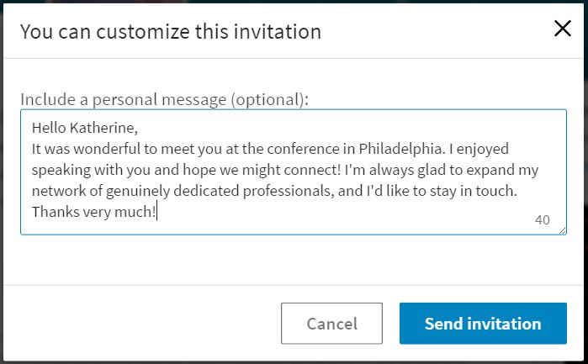Viewport: 588px width, 364px height.
Task: Click the resize handle of the message box
Action: pyautogui.click(x=561, y=229)
